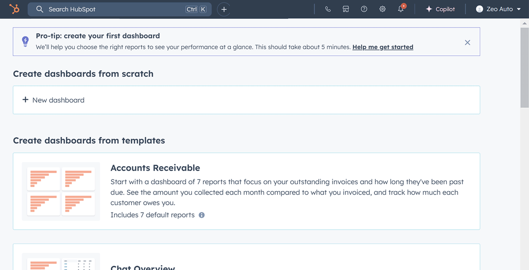The height and width of the screenshot is (270, 529).
Task: Click the Accounts Receivable template thumbnail
Action: tap(61, 191)
